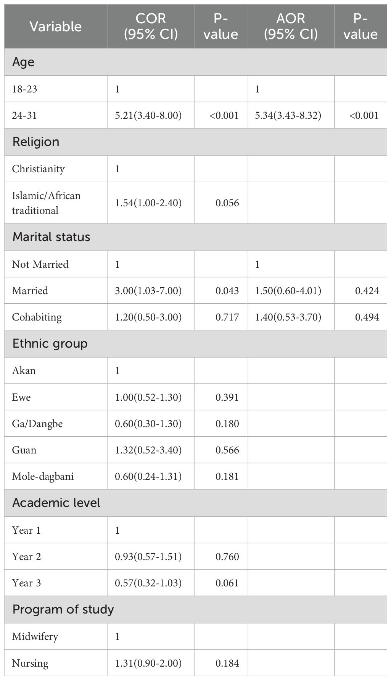Click the COR (95% CI) column header
The width and height of the screenshot is (391, 680).
click(151, 26)
